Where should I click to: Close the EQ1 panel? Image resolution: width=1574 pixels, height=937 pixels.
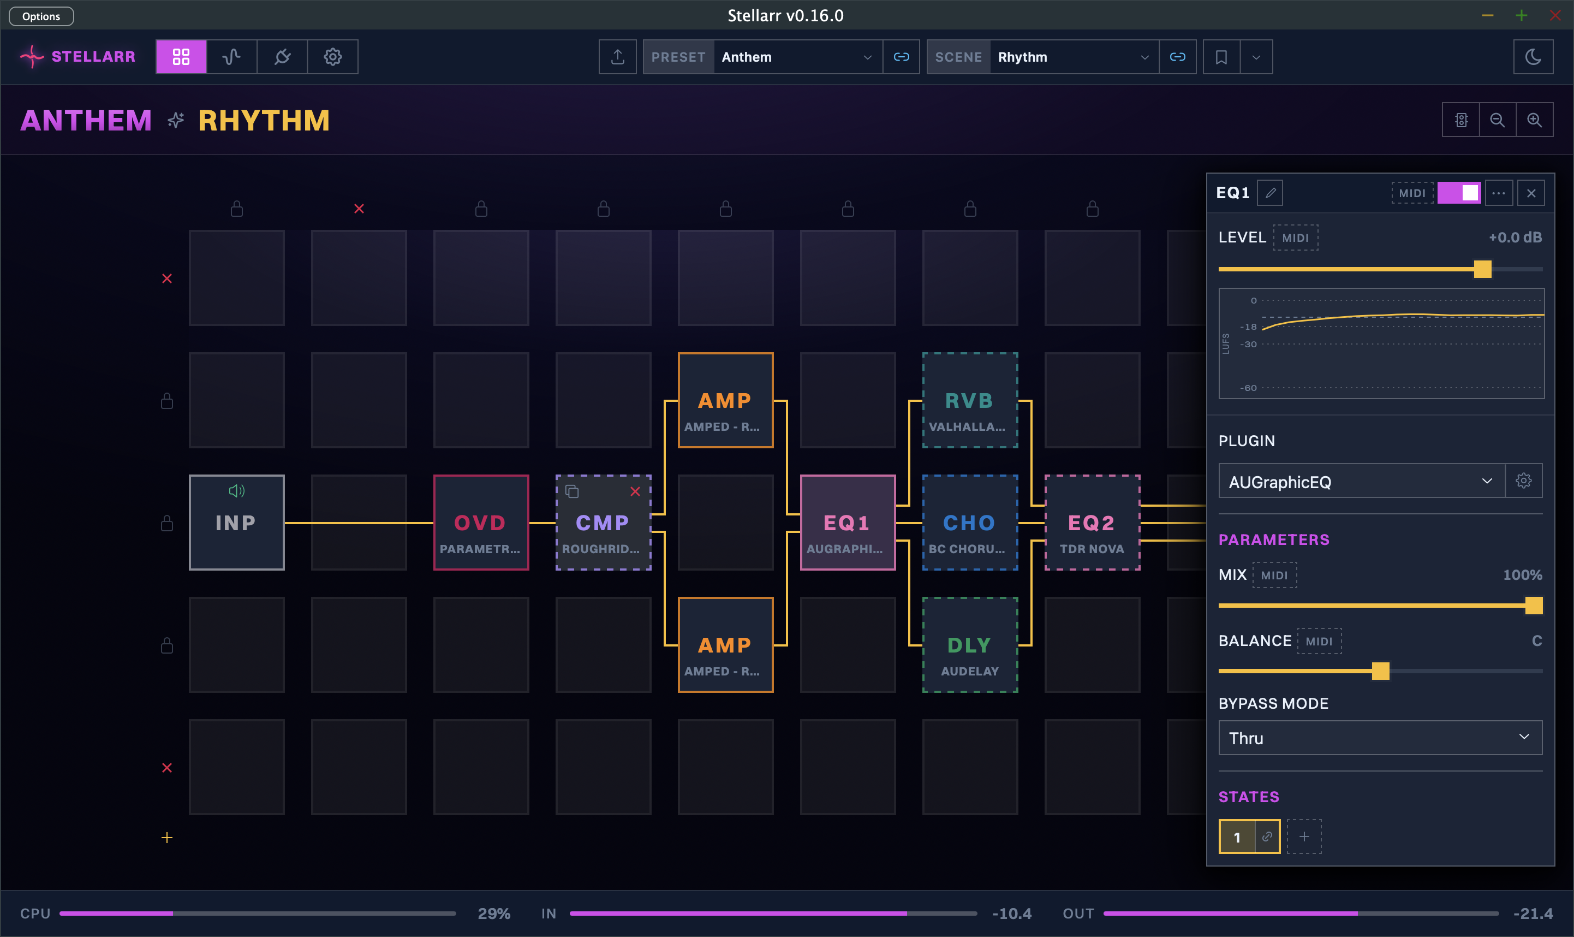click(1531, 193)
